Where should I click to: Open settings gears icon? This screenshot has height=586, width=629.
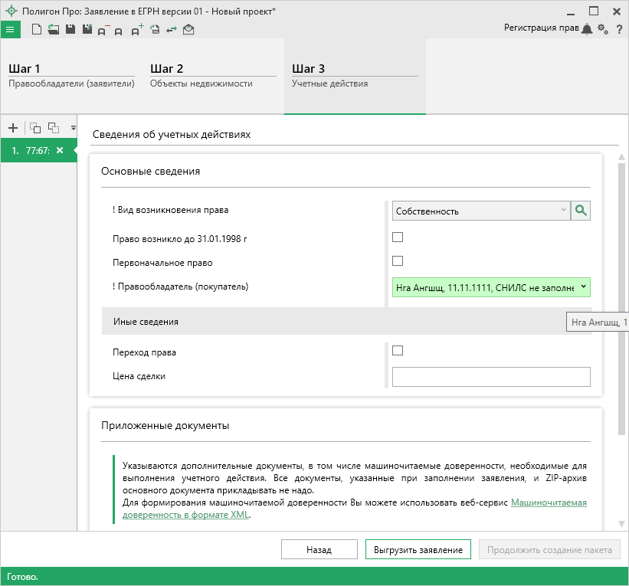[x=603, y=29]
